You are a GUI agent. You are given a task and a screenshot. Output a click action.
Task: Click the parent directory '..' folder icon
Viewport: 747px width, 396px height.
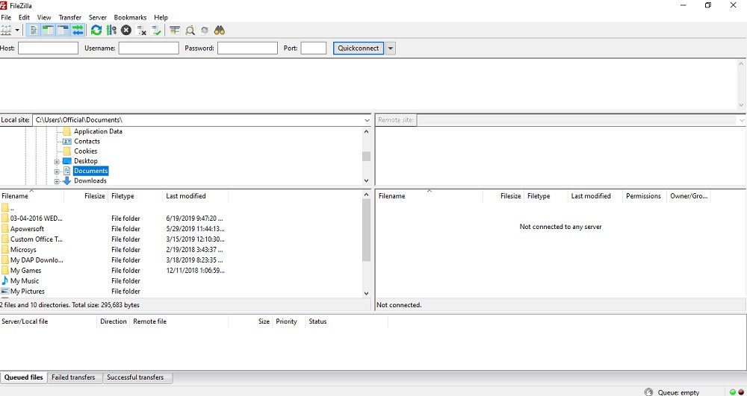4,208
